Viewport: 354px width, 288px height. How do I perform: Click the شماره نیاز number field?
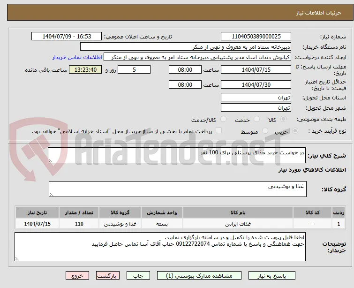point(256,37)
